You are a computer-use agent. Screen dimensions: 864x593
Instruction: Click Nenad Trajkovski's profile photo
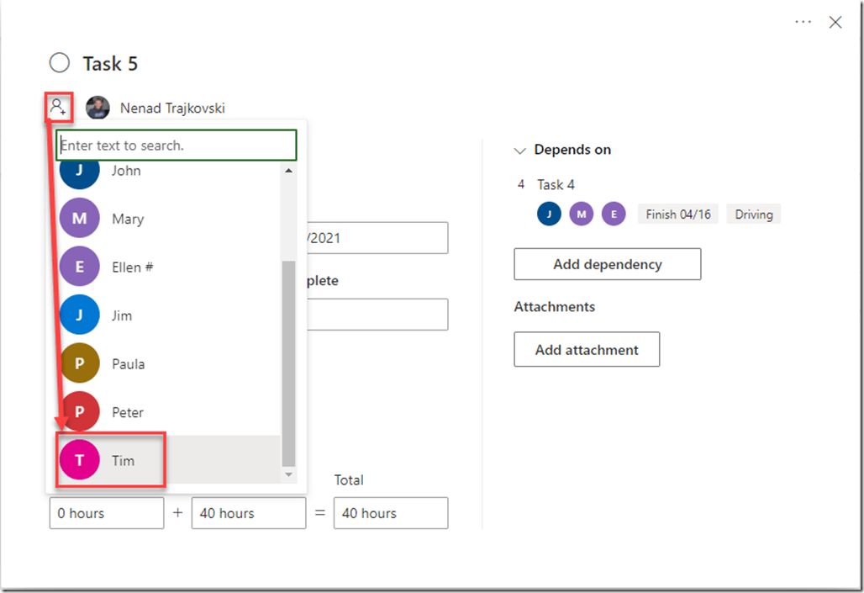pos(98,108)
